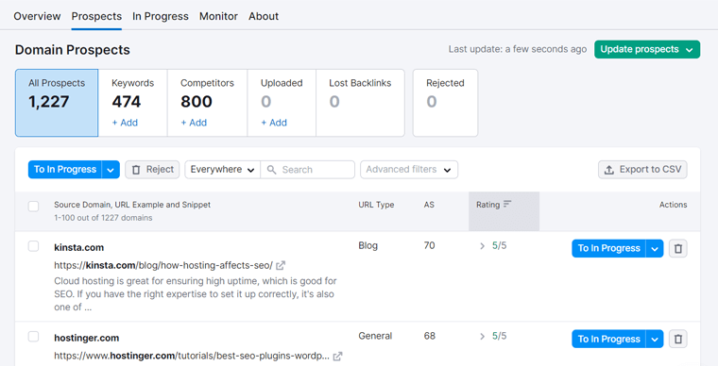Expand the toolbar To In Progress arrow
718x366 pixels.
coord(111,170)
